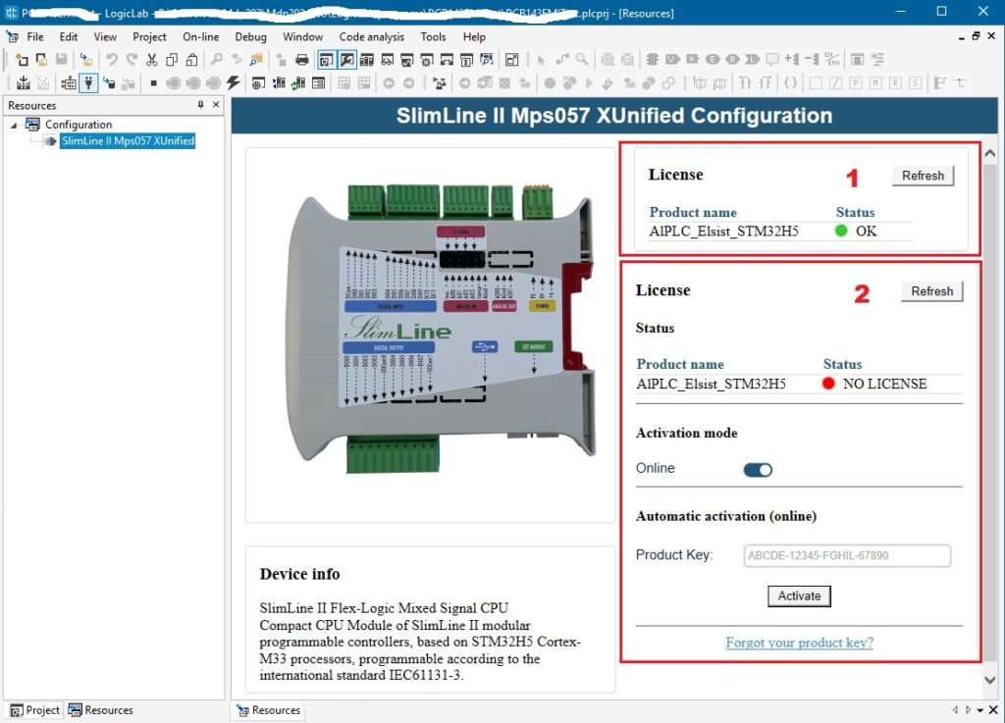
Task: Click the Download code to target icon
Action: pos(109,82)
